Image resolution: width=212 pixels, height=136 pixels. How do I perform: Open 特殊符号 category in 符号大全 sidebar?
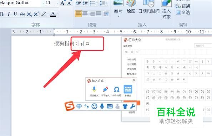pos(132,59)
